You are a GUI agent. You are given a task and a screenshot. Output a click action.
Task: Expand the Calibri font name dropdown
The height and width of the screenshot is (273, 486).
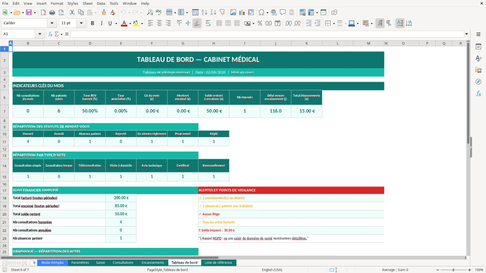pyautogui.click(x=52, y=23)
